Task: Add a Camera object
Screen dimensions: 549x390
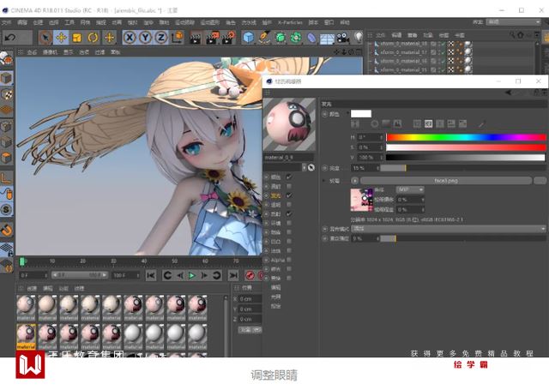Action: (343, 38)
